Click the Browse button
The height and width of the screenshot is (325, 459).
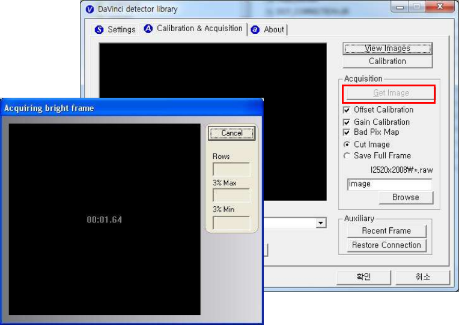(406, 197)
